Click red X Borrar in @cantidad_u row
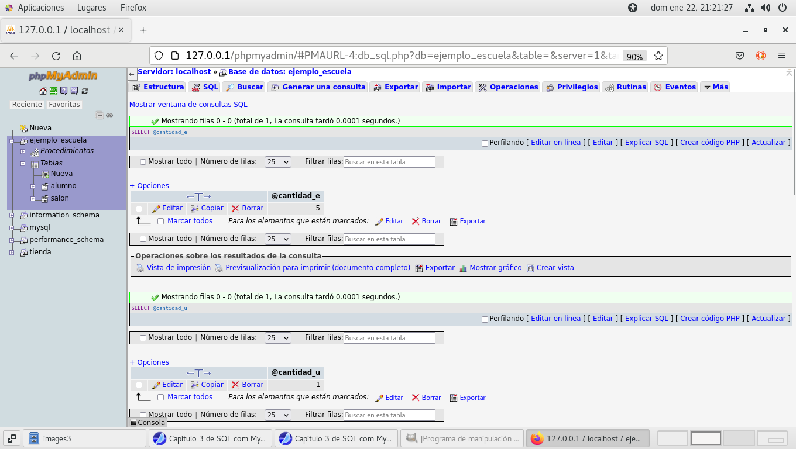Image resolution: width=796 pixels, height=449 pixels. [x=235, y=385]
